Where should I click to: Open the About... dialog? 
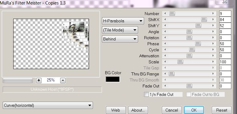tap(138, 110)
